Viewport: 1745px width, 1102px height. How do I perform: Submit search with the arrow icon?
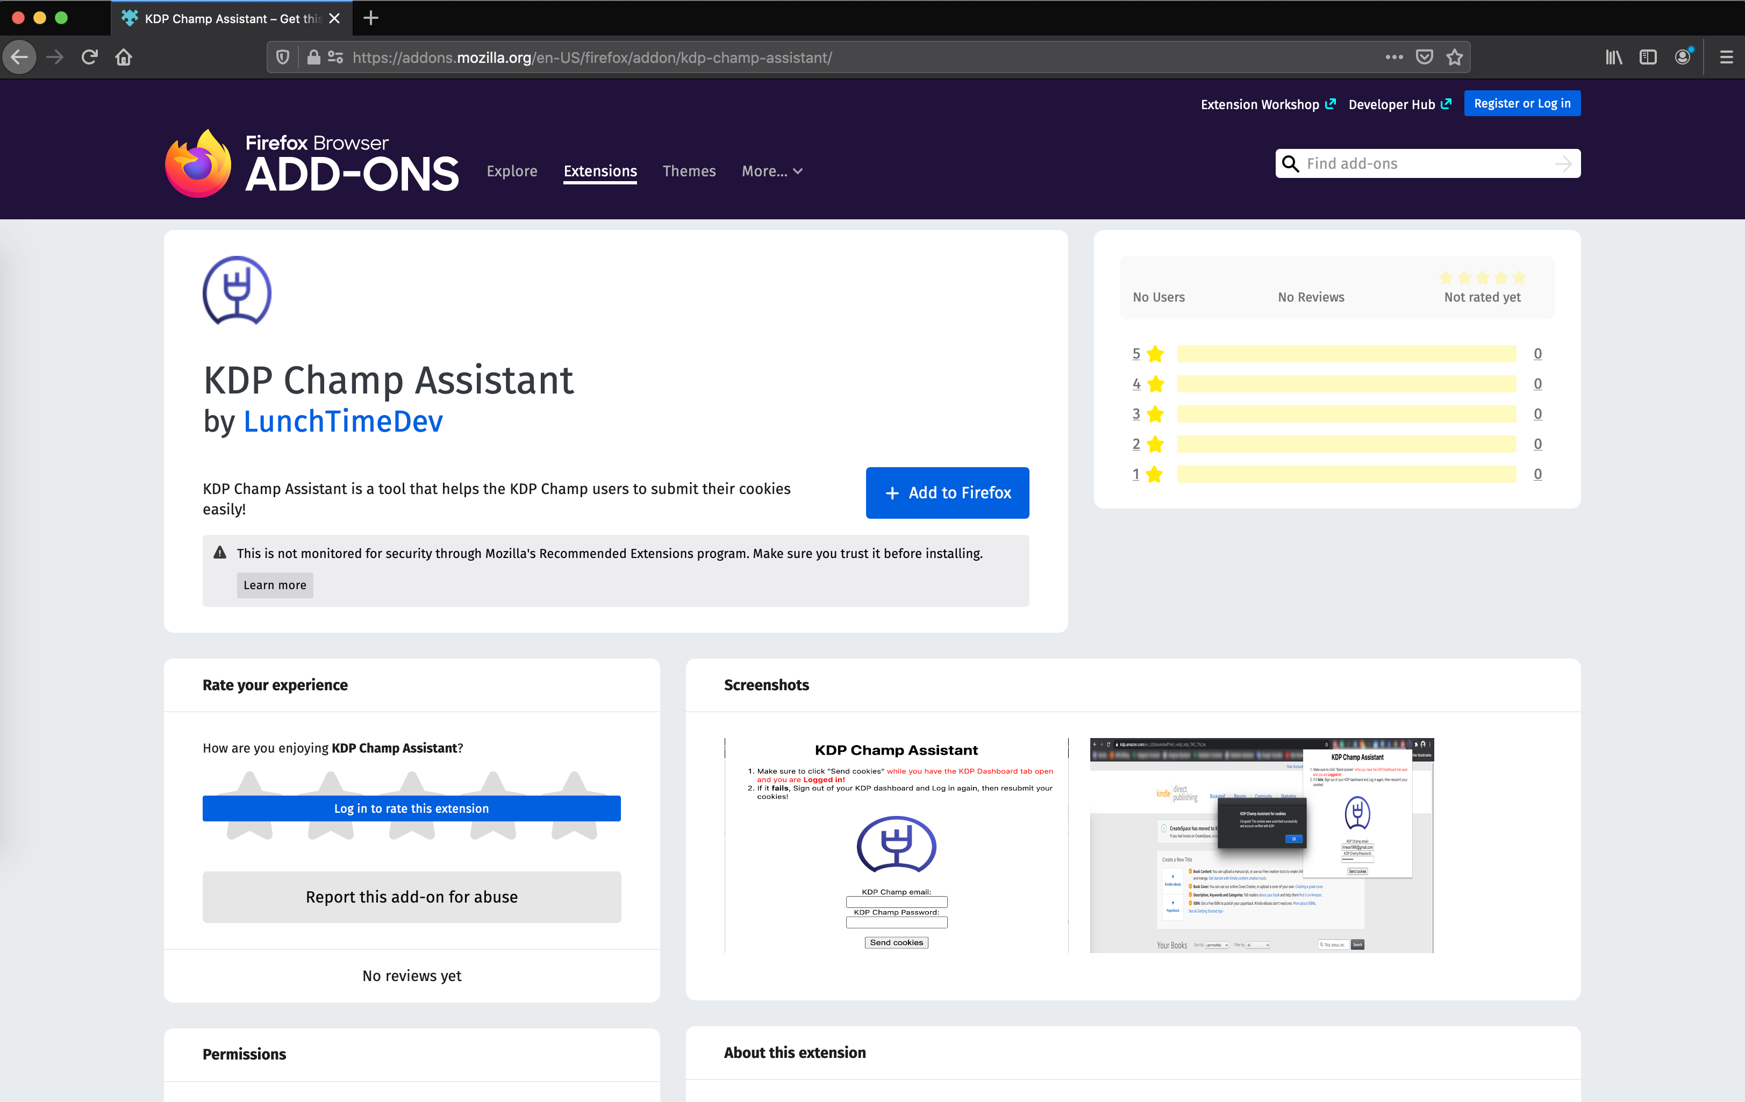[1563, 164]
